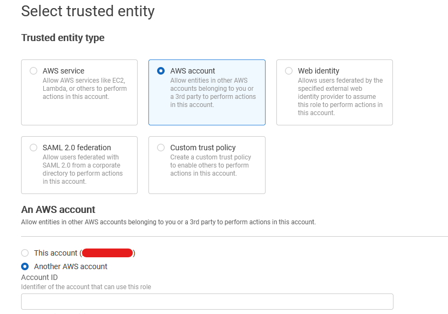
Task: Select the Custom trust policy radio button
Action: coord(161,148)
